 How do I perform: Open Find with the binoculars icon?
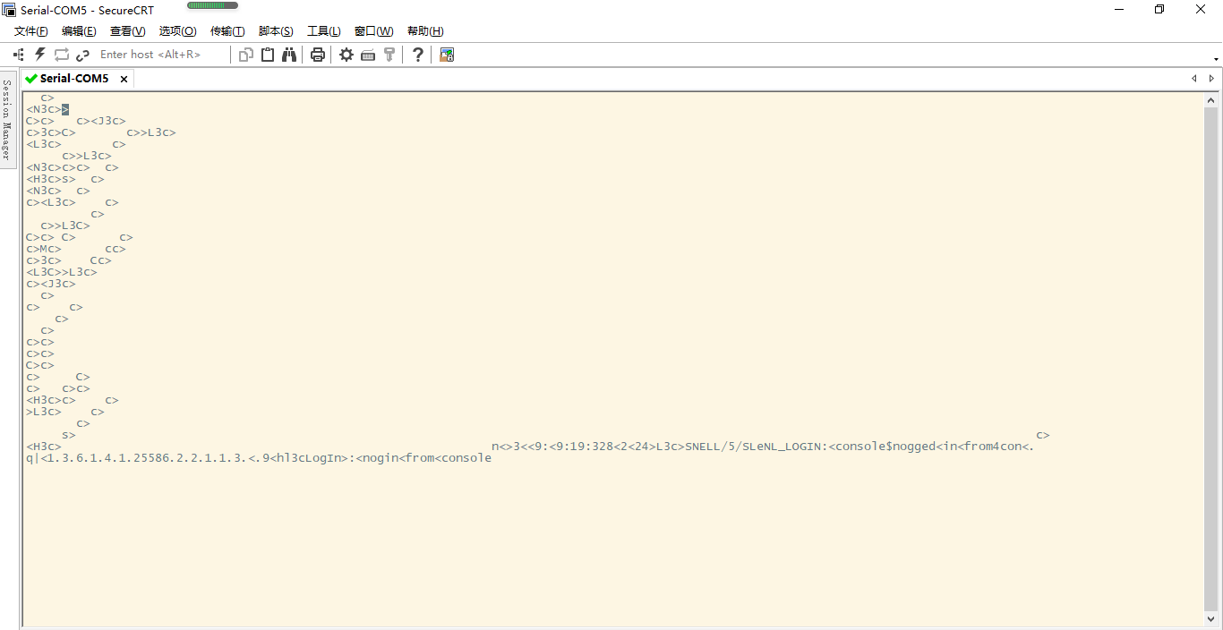point(289,55)
